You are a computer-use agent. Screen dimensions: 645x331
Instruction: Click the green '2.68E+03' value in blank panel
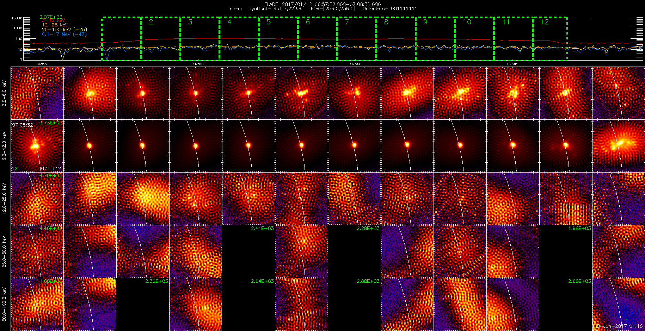tap(579, 281)
